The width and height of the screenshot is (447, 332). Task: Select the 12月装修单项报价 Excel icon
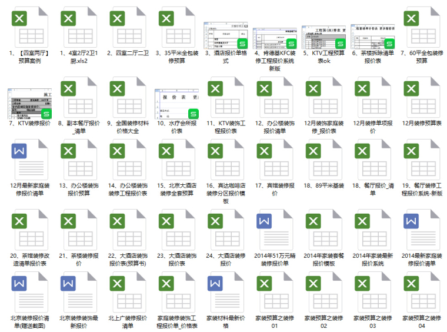pyautogui.click(x=373, y=97)
